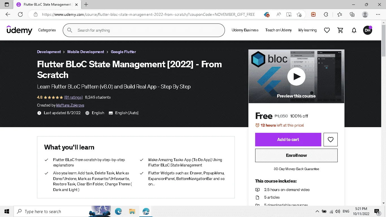Open the Collections icon
The image size is (386, 217).
[352, 14]
